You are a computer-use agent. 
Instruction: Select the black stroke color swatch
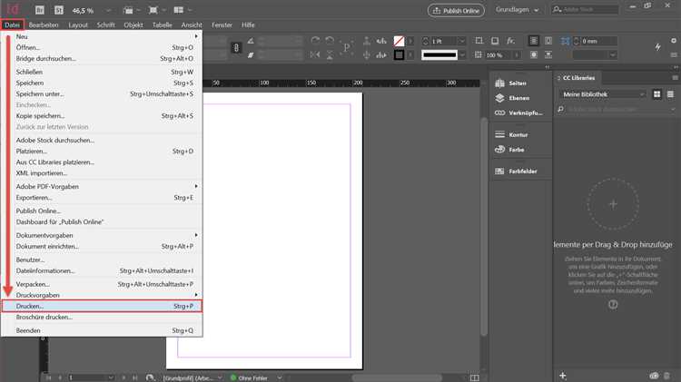click(399, 54)
